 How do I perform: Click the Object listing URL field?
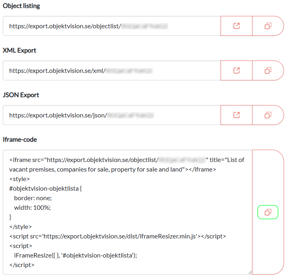click(x=112, y=26)
